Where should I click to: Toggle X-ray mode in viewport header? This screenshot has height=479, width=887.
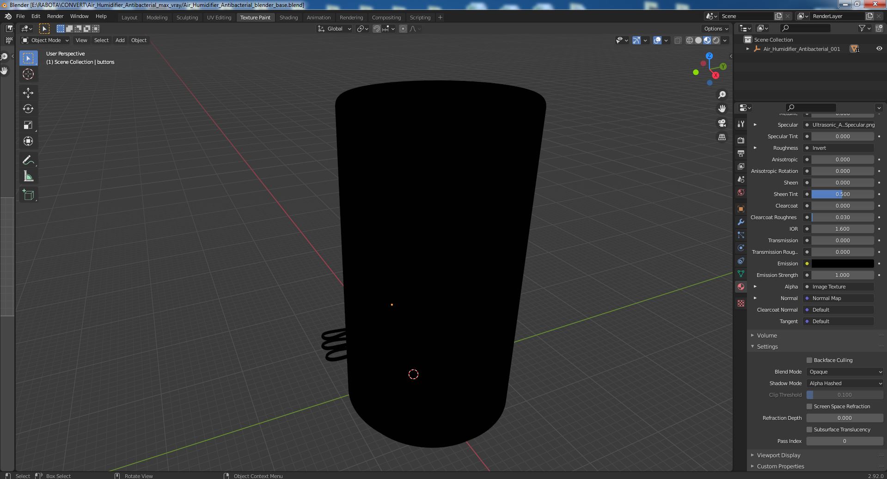(678, 40)
